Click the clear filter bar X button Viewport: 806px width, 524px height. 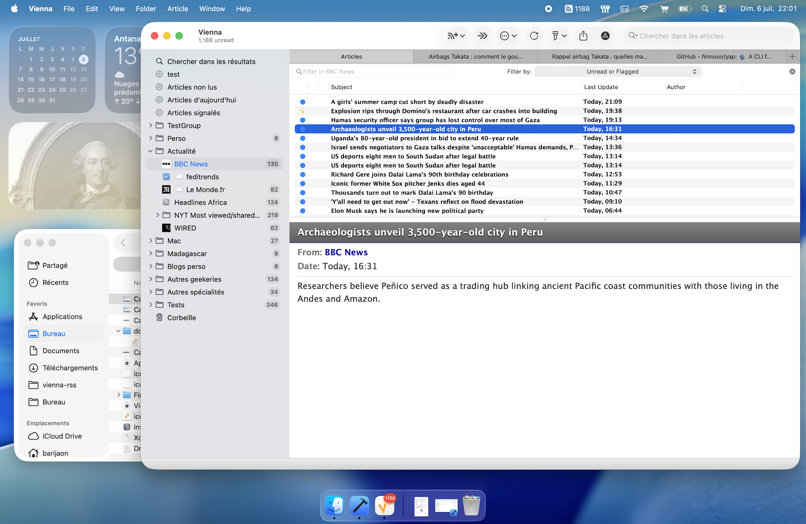coord(792,72)
